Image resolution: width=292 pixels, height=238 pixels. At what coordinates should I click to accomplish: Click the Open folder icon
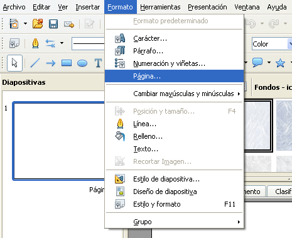(38, 24)
